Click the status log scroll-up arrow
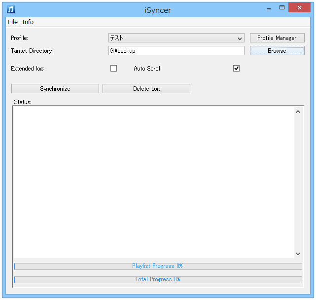316x300 pixels. 298,112
